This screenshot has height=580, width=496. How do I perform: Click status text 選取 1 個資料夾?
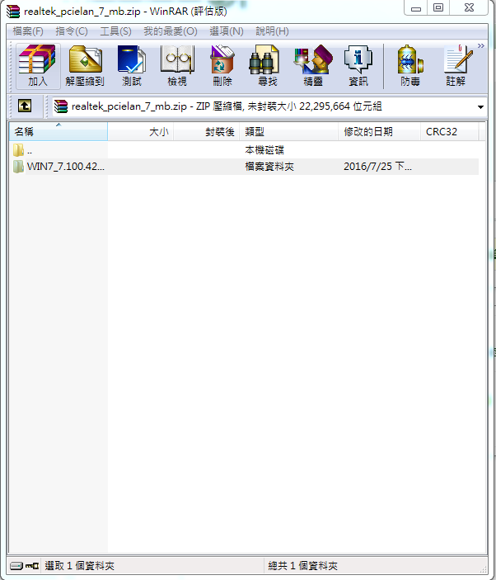coord(79,566)
